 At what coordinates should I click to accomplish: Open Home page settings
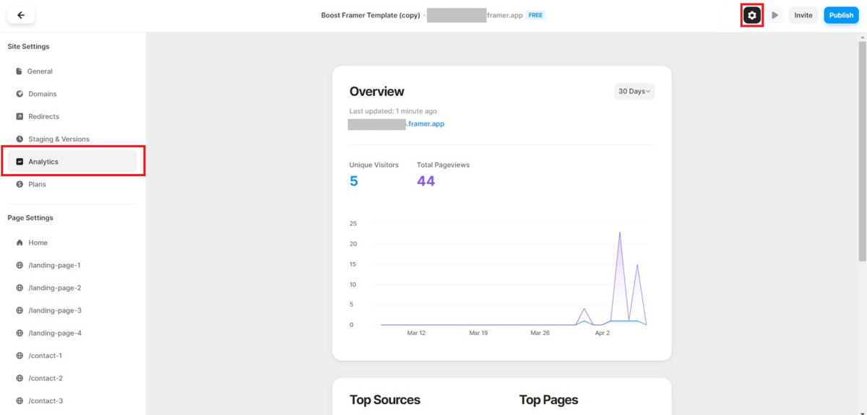[x=72, y=243]
